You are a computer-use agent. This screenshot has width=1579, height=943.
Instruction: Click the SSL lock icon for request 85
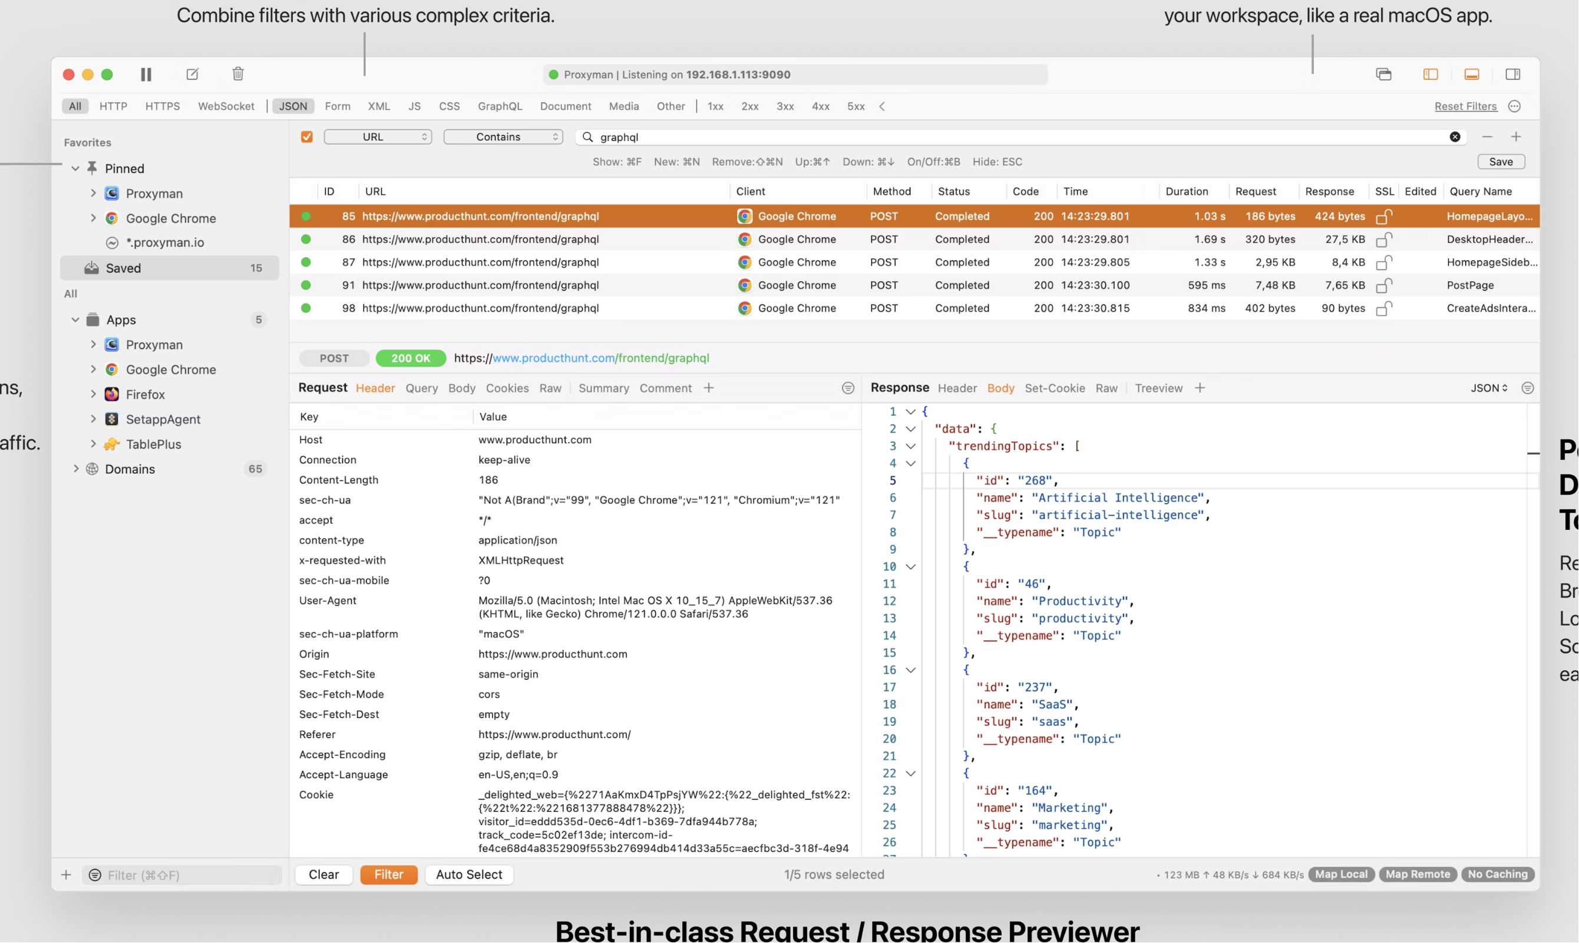pyautogui.click(x=1384, y=216)
